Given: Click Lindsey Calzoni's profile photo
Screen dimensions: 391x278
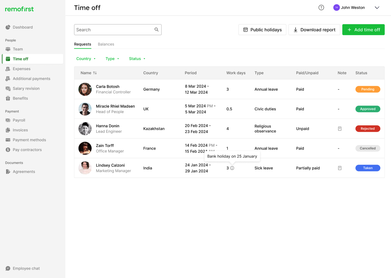Looking at the screenshot, I should tap(85, 168).
